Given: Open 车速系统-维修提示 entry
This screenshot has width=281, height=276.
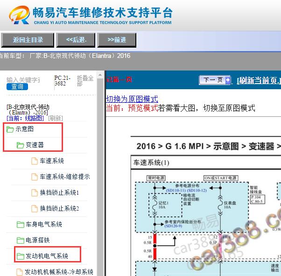Looking at the screenshot, I should click(x=65, y=177).
